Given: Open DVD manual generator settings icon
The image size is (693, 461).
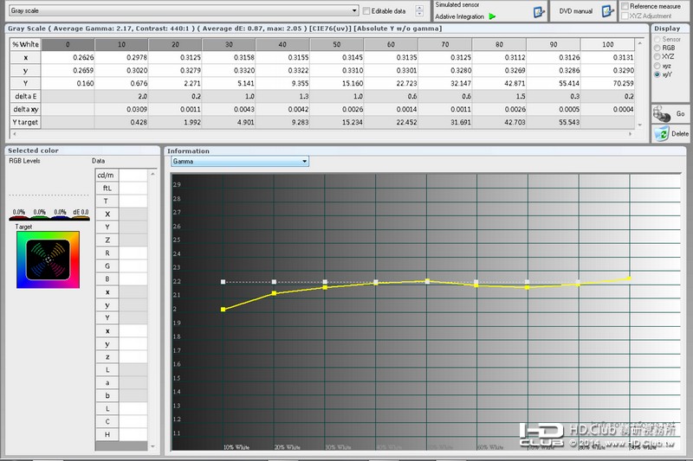Looking at the screenshot, I should click(x=608, y=11).
